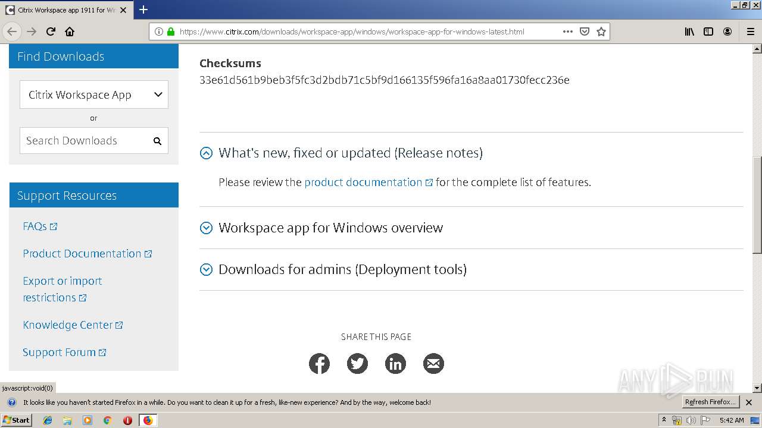This screenshot has width=762, height=428.
Task: Show hidden system tray icons
Action: (664, 420)
